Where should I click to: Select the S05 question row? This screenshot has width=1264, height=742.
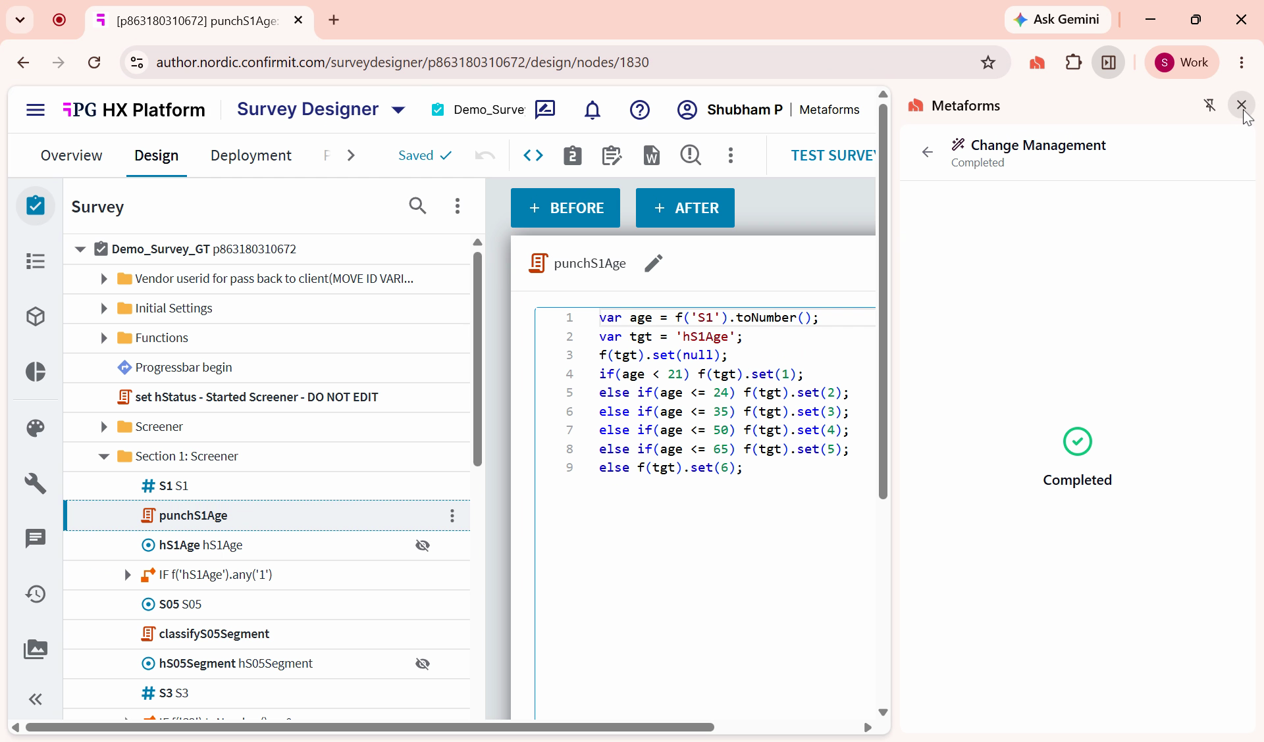(267, 605)
